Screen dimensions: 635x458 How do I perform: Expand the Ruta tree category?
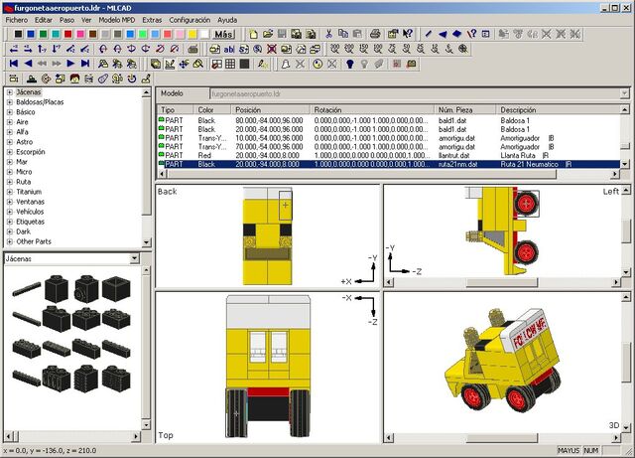click(10, 182)
